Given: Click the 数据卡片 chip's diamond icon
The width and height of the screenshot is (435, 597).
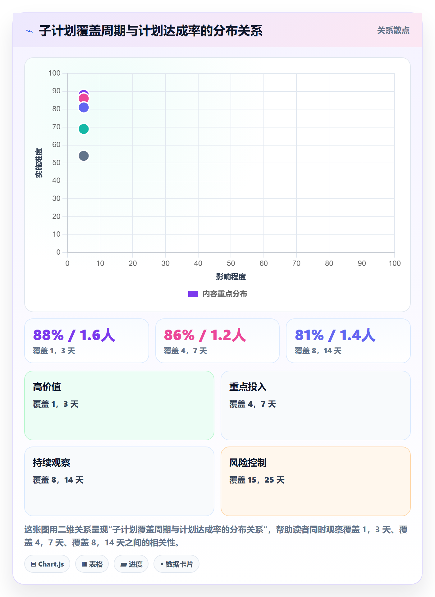Looking at the screenshot, I should [162, 564].
